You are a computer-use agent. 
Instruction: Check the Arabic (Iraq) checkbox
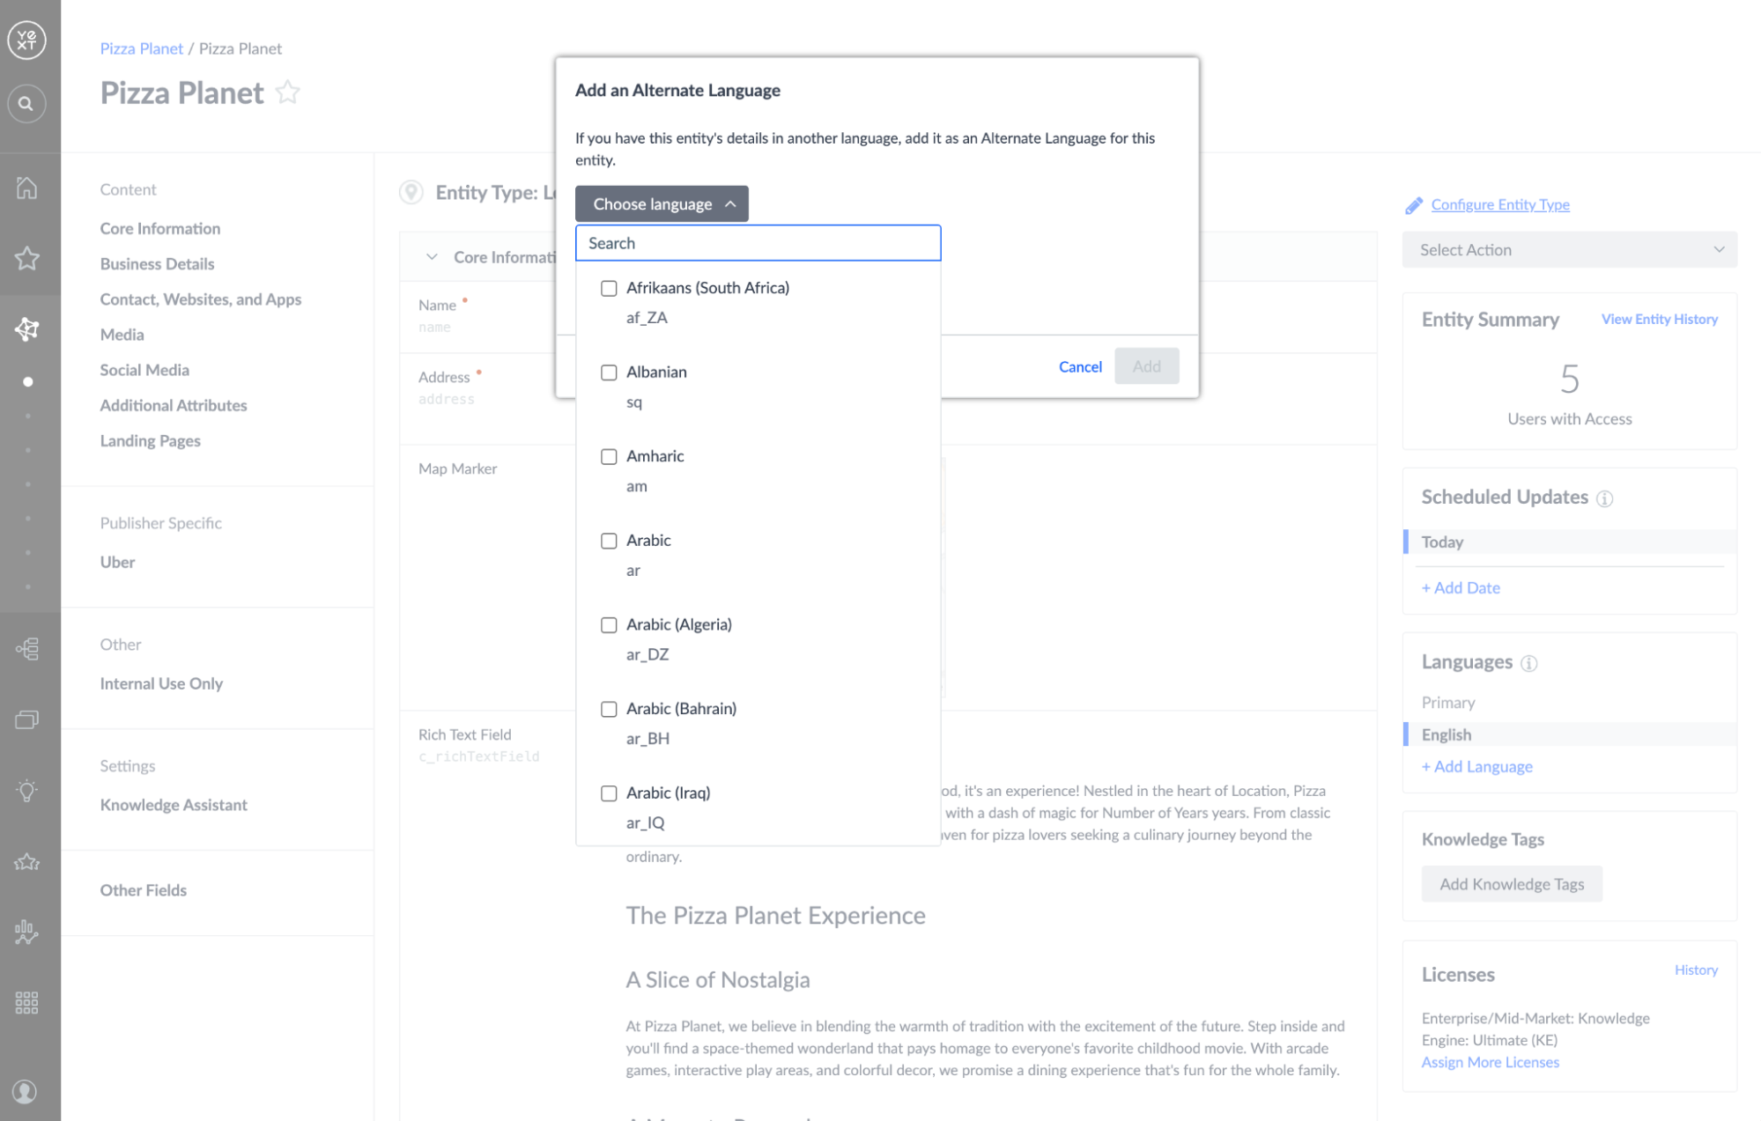coord(609,793)
